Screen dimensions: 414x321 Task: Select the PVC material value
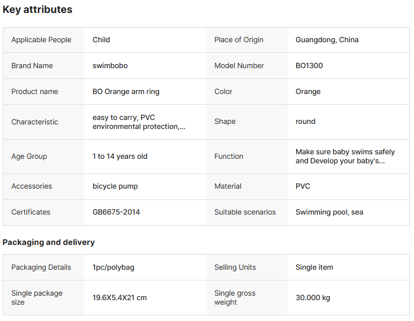302,186
